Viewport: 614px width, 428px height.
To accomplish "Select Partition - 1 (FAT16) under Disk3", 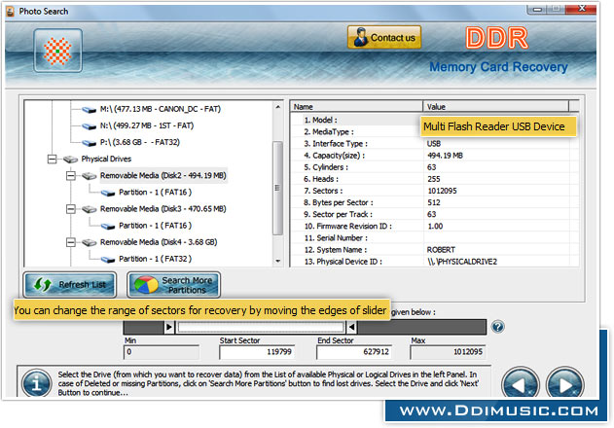I will pos(156,226).
